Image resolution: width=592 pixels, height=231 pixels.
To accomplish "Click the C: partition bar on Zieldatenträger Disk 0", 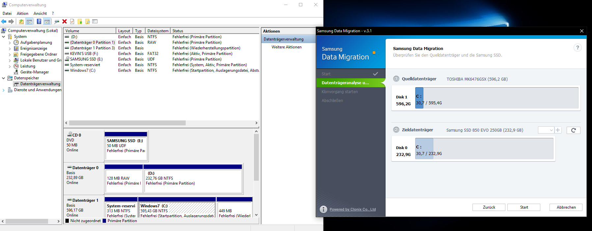I will click(x=424, y=149).
